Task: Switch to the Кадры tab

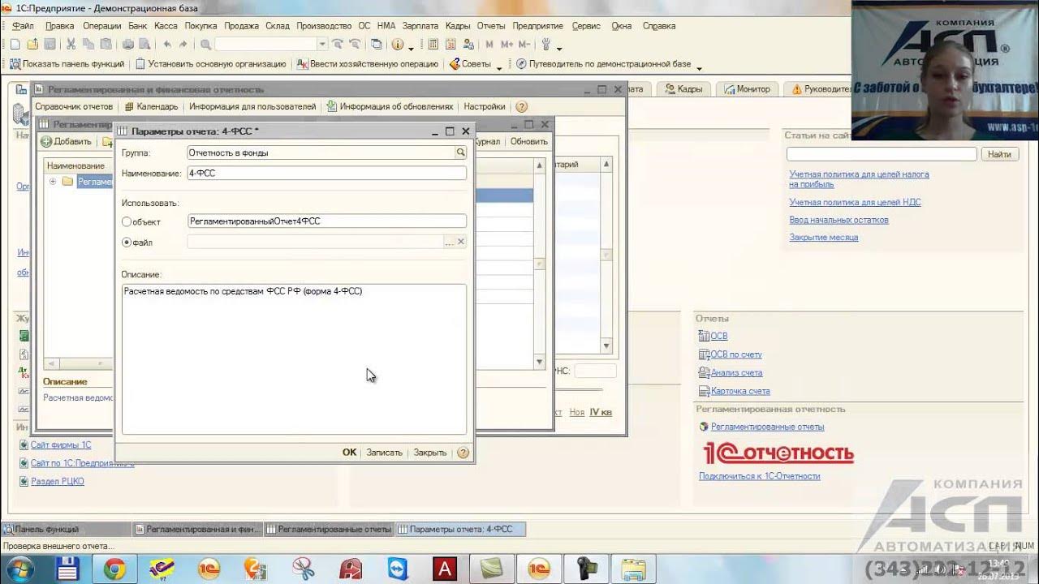Action: (x=684, y=89)
